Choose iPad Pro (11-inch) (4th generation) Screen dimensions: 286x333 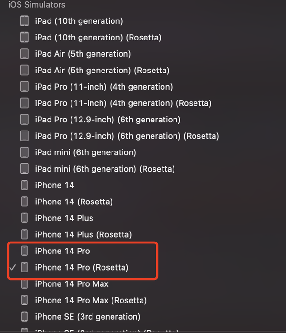[104, 87]
